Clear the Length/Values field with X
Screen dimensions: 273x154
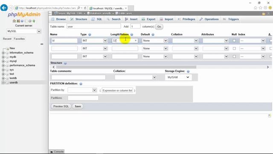(136, 41)
